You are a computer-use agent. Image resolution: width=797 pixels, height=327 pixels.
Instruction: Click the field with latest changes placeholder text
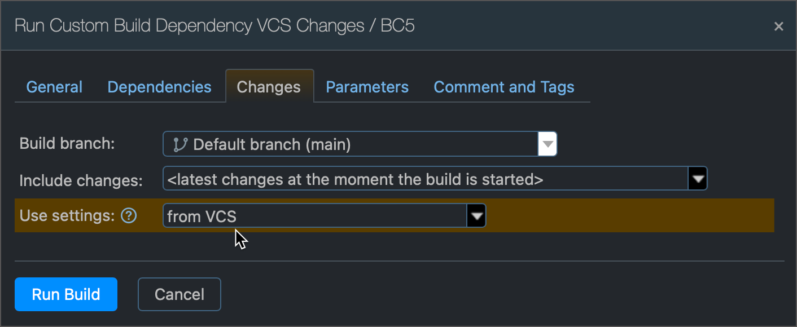[x=395, y=178]
